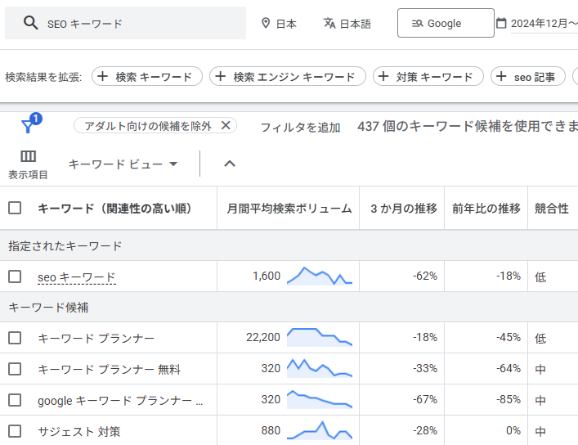Add the seo 記事 suggestion chip

pos(528,76)
